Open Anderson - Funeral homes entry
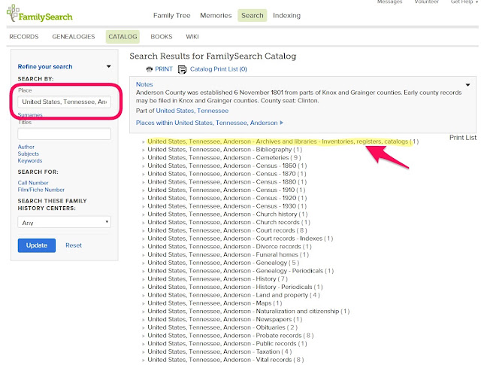 228,254
